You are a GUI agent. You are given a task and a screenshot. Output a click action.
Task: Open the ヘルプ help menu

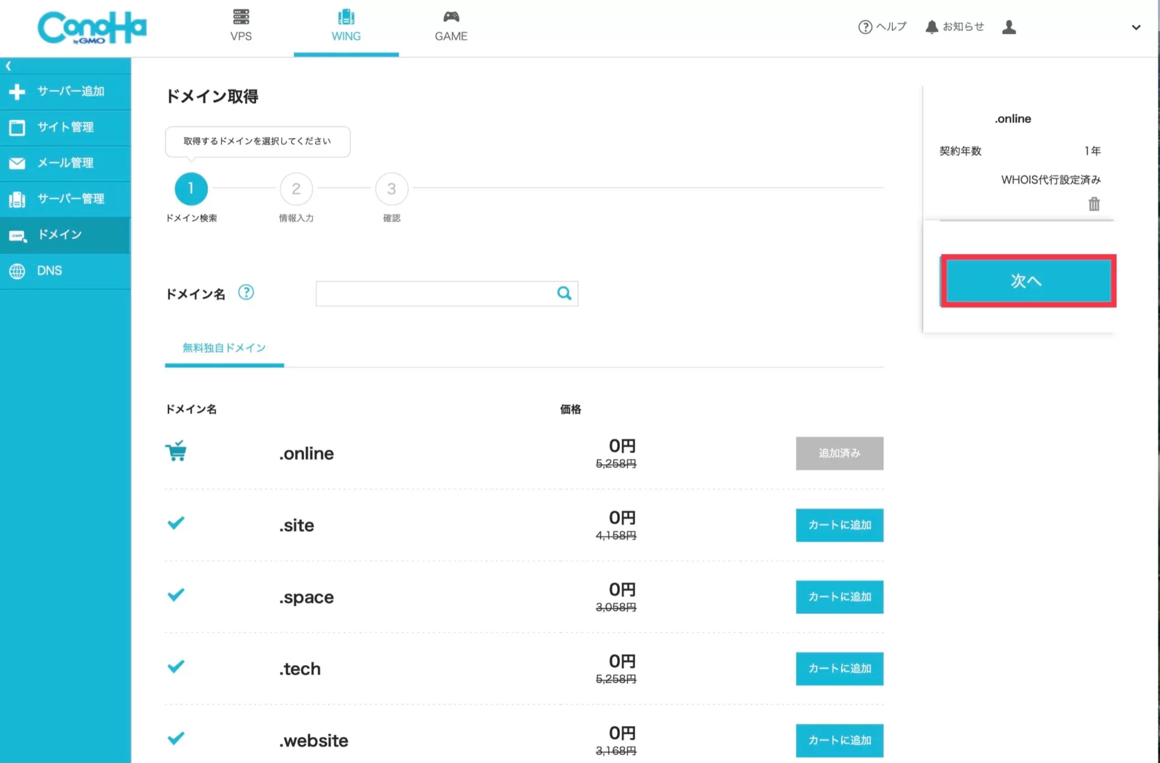coord(882,27)
